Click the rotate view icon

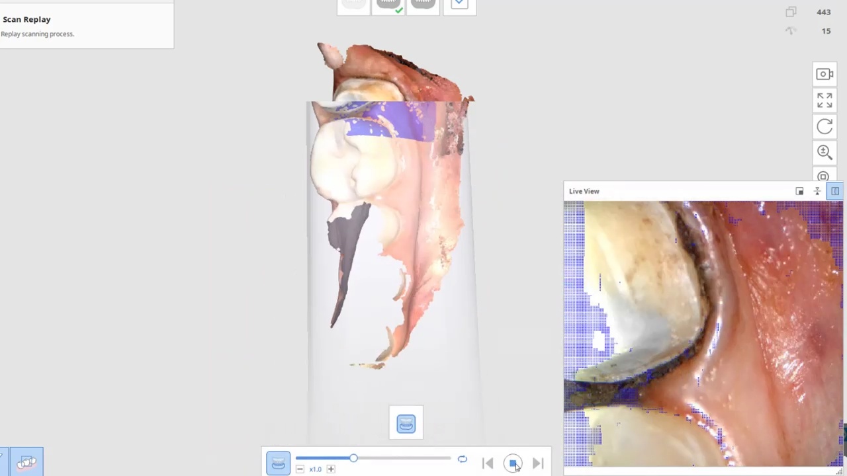825,126
